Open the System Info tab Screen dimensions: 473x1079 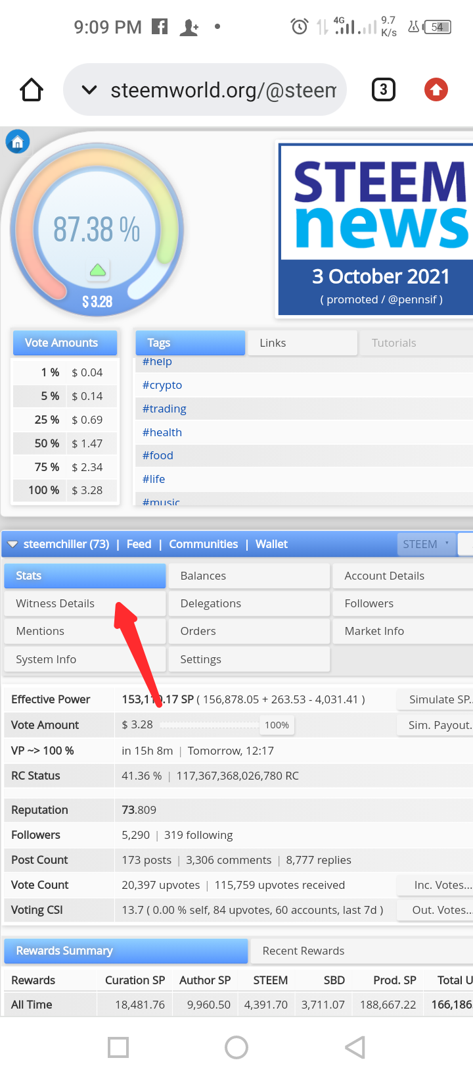(85, 659)
